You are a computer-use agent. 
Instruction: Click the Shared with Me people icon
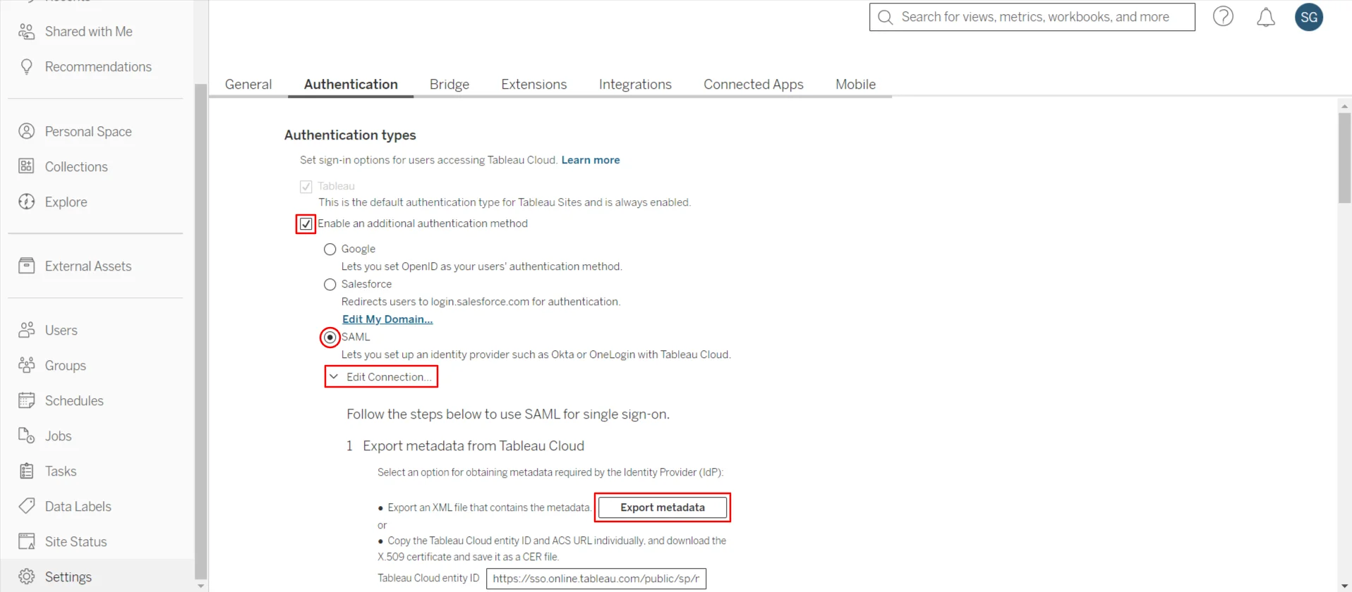[x=26, y=31]
